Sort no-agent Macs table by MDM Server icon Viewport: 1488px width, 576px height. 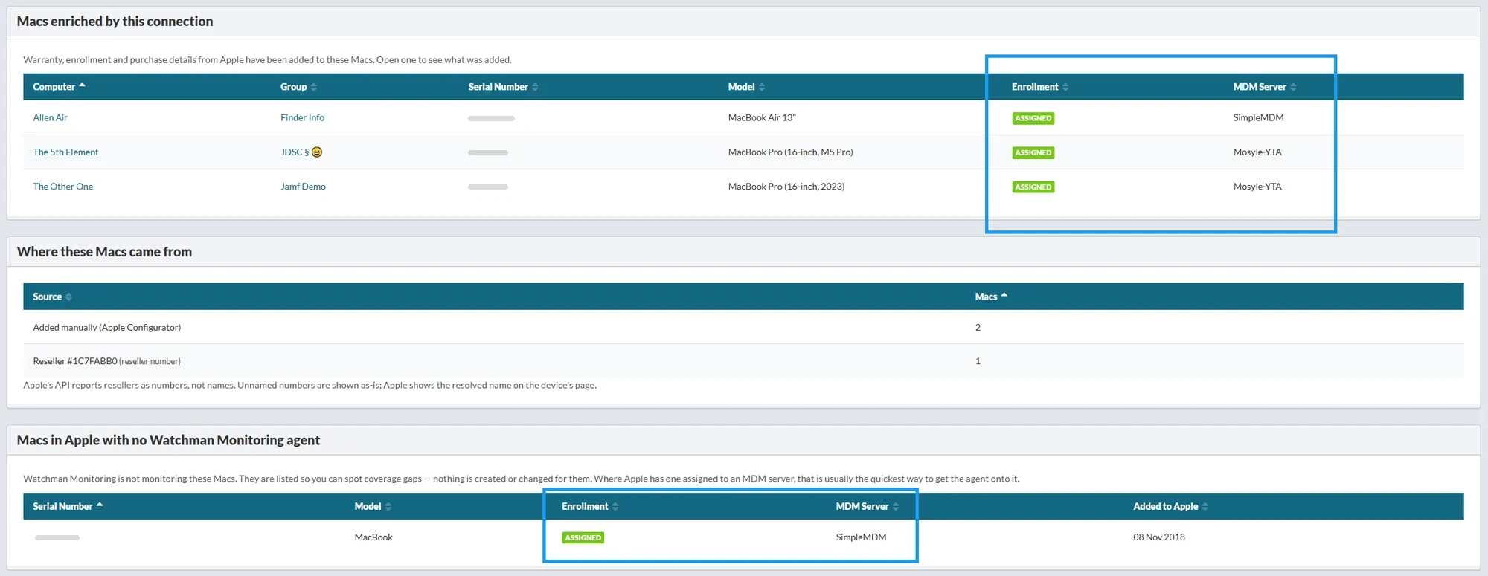tap(896, 506)
